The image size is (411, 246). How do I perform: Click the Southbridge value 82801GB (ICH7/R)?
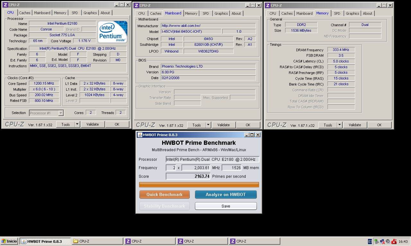pos(208,45)
